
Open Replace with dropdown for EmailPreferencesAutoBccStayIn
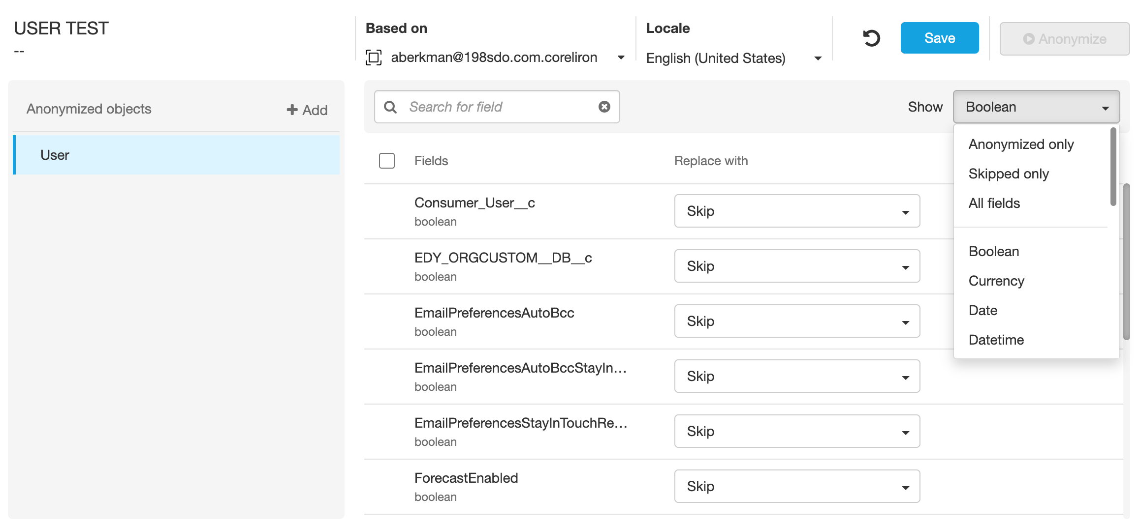(797, 376)
